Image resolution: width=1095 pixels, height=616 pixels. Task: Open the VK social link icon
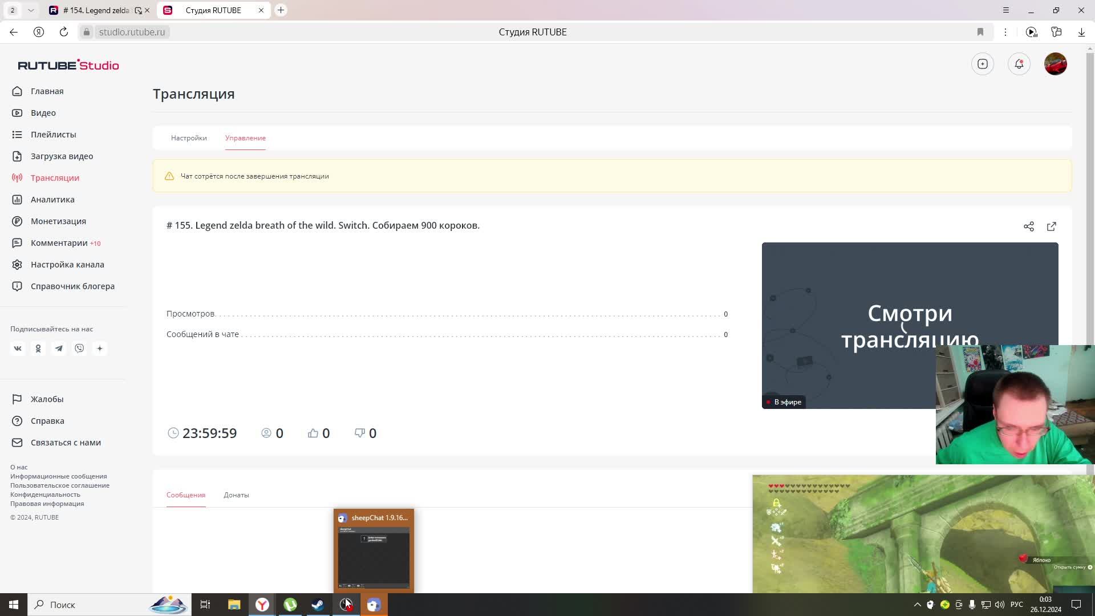pos(18,348)
